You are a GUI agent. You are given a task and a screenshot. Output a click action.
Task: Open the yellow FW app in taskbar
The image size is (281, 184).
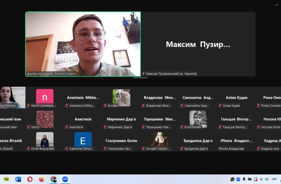click(6, 179)
